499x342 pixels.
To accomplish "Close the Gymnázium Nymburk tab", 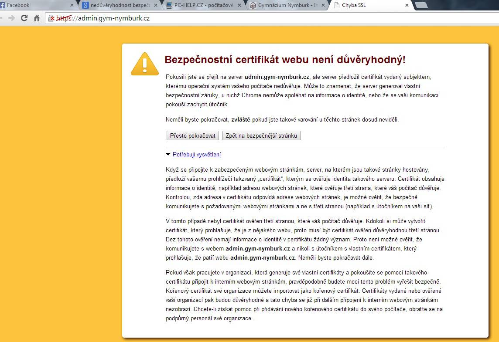I will click(x=323, y=5).
